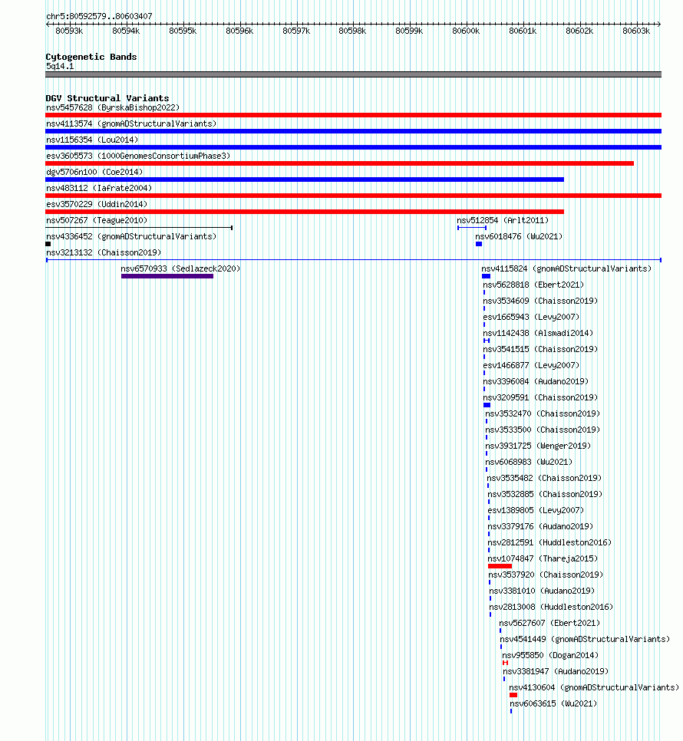Select nsv1074847 (Thareja2015) label
683x741 pixels.
[x=543, y=558]
